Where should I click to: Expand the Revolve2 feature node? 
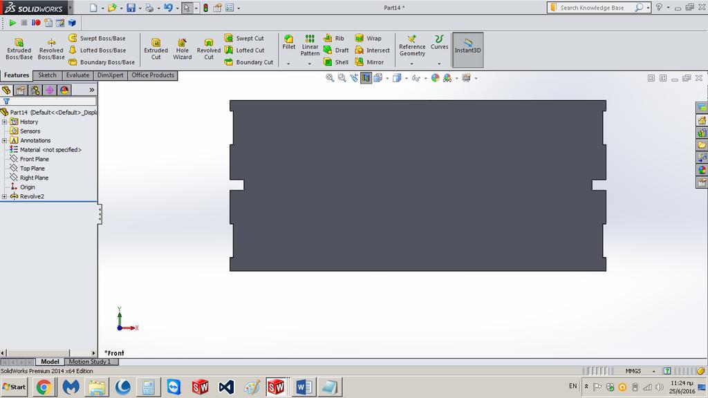5,196
